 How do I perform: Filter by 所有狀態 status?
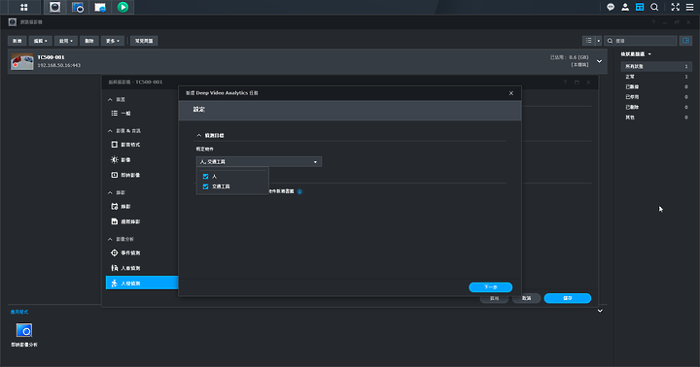point(656,66)
